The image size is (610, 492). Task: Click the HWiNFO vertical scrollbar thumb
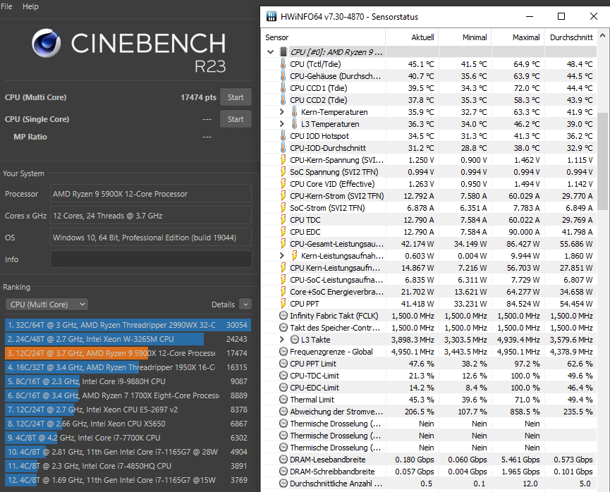(x=603, y=161)
